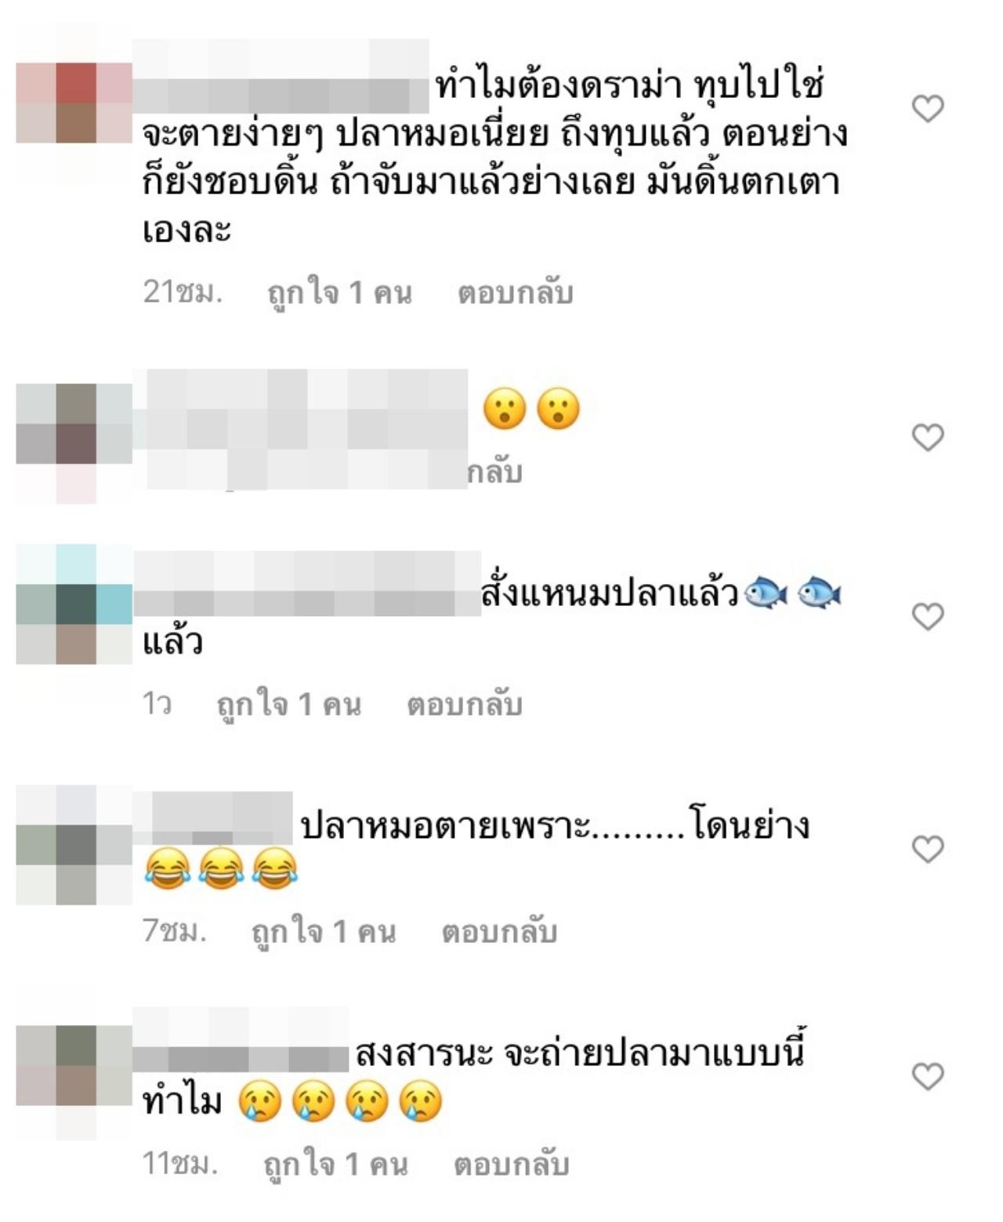Image resolution: width=1003 pixels, height=1222 pixels.
Task: Like the comment about ปลาหมอเนี่ยย
Action: tap(928, 108)
